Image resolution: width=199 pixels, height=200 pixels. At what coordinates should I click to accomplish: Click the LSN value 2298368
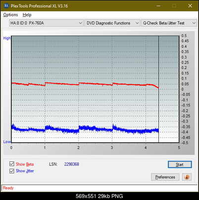pyautogui.click(x=72, y=164)
